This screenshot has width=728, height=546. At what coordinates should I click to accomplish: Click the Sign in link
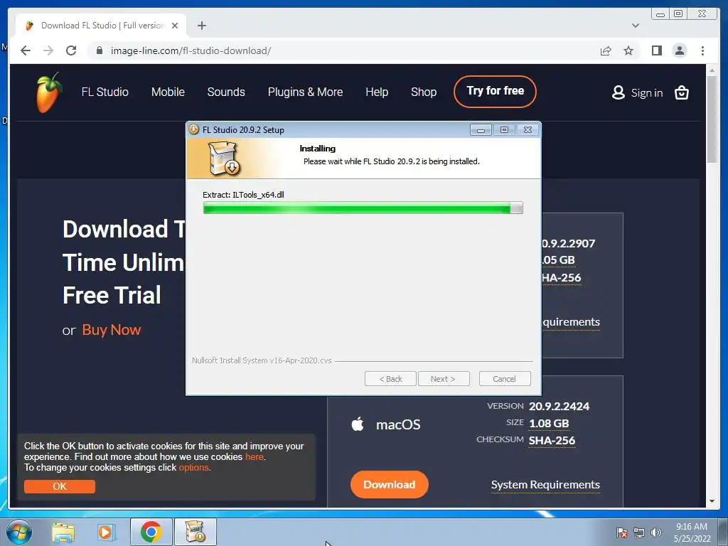tap(647, 93)
